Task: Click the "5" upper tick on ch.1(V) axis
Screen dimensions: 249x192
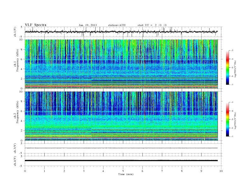Action: (22, 27)
